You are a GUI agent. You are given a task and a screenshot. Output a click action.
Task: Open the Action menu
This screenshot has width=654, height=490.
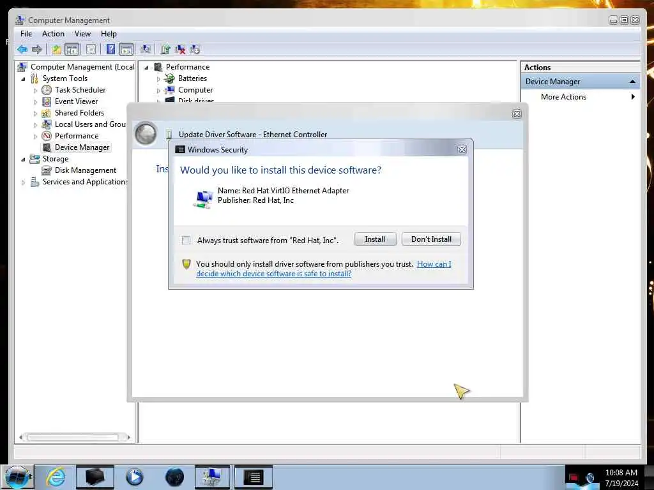tap(53, 34)
